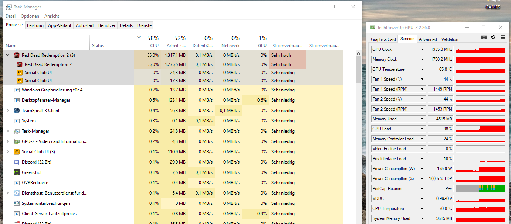Click the Client-Server-Laufzeitprozess icon
Screen dimensions: 511x224
(x=17, y=214)
